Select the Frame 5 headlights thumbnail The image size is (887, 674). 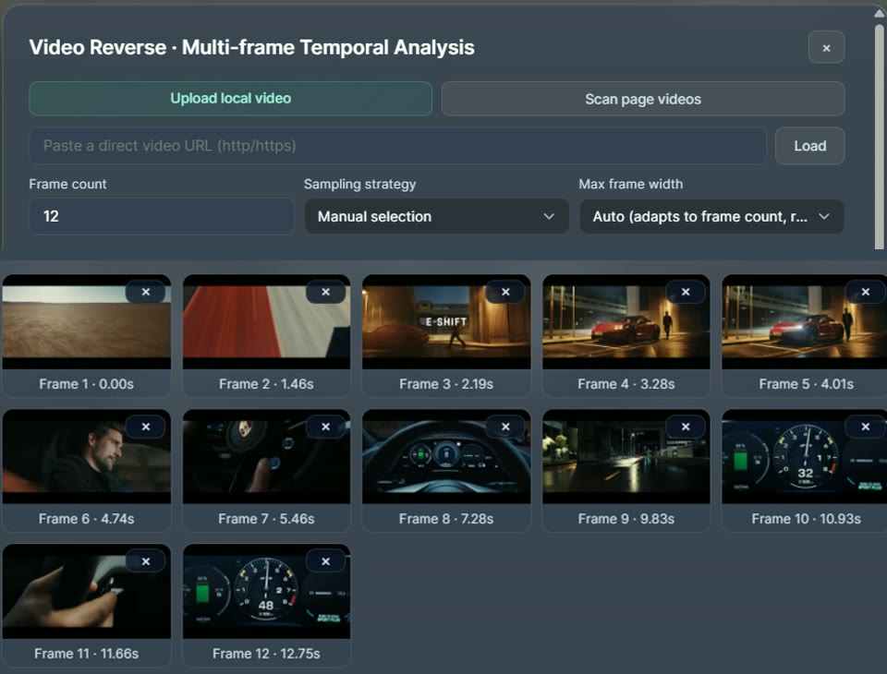(x=805, y=321)
